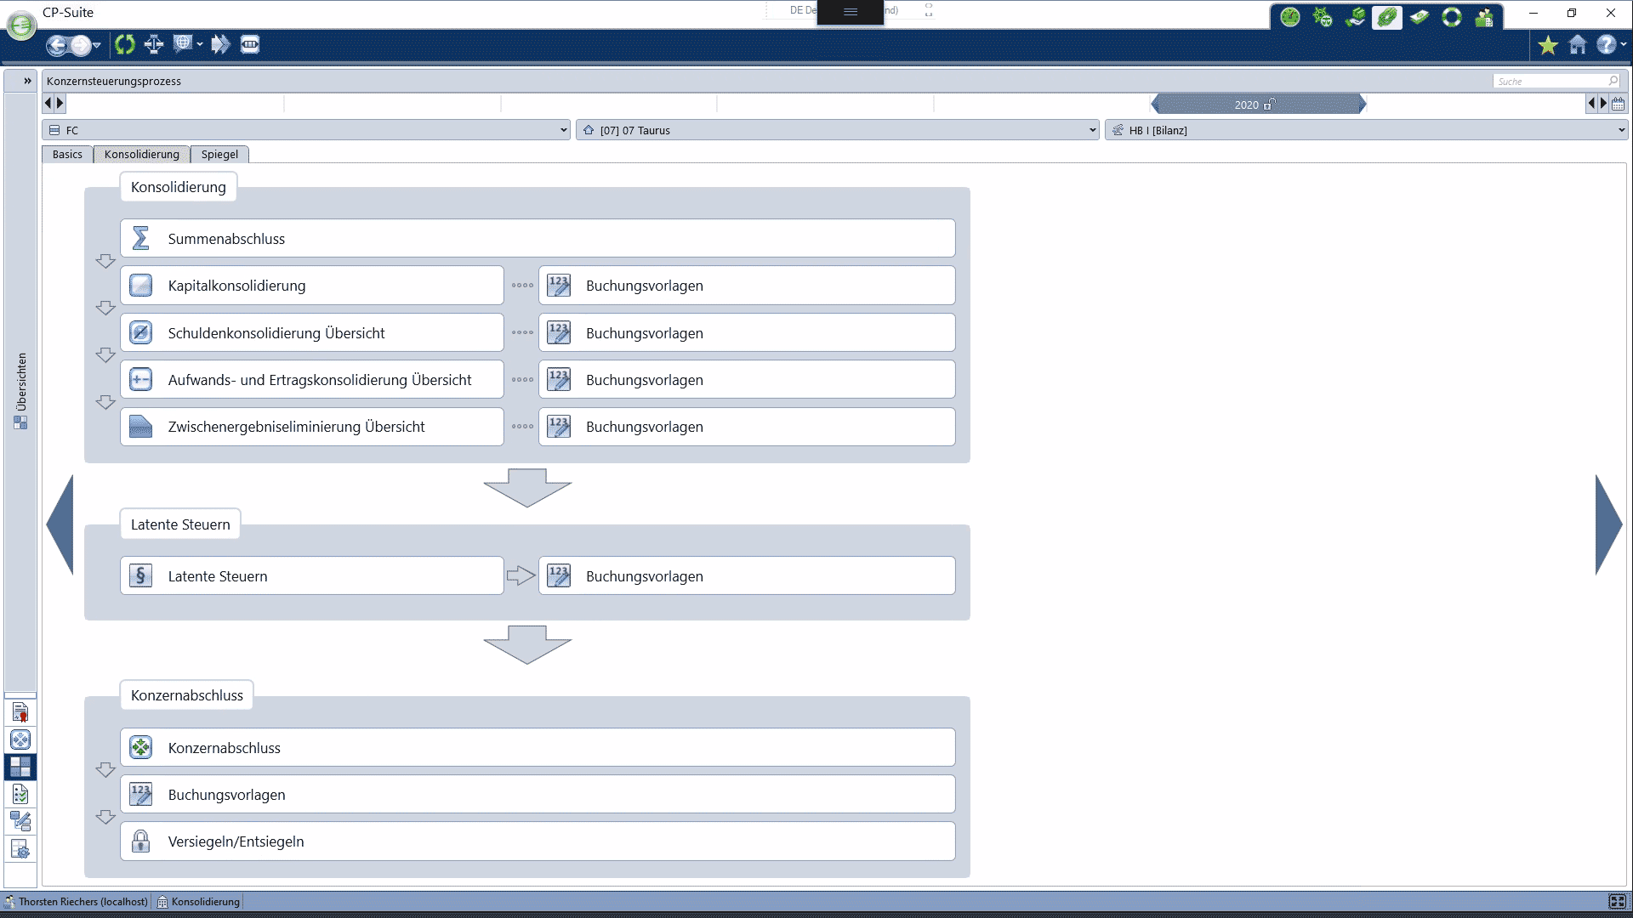Click Thorsten Riechers (localhost) status entry
This screenshot has height=918, width=1633.
tap(77, 902)
